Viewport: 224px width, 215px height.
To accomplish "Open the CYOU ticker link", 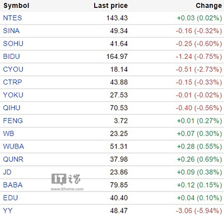I will coord(13,69).
